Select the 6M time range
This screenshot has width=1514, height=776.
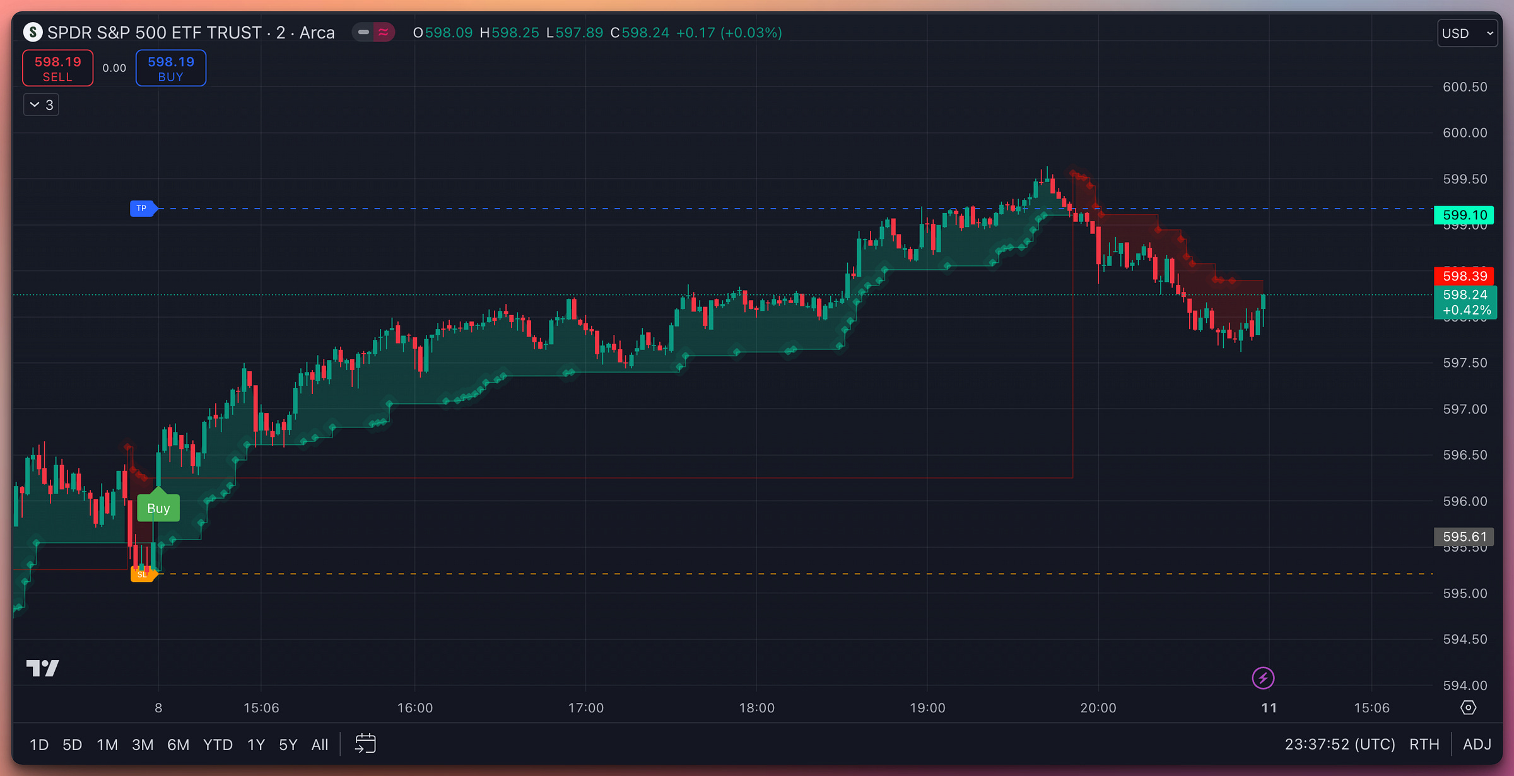tap(178, 744)
